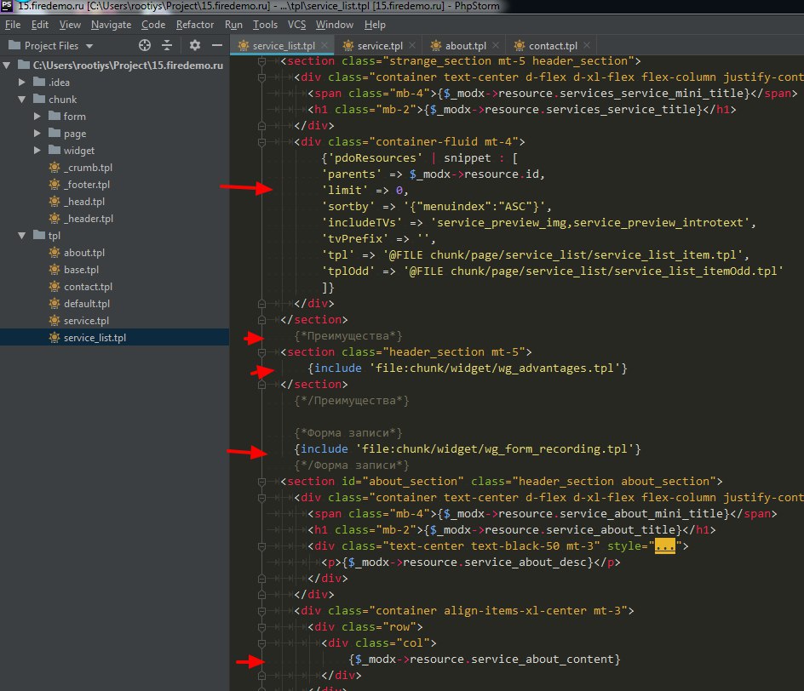Viewport: 804px width, 691px height.
Task: Open the Code menu
Action: (153, 25)
